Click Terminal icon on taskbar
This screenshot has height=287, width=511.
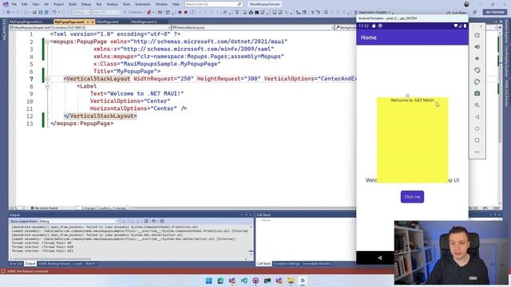coord(267,281)
